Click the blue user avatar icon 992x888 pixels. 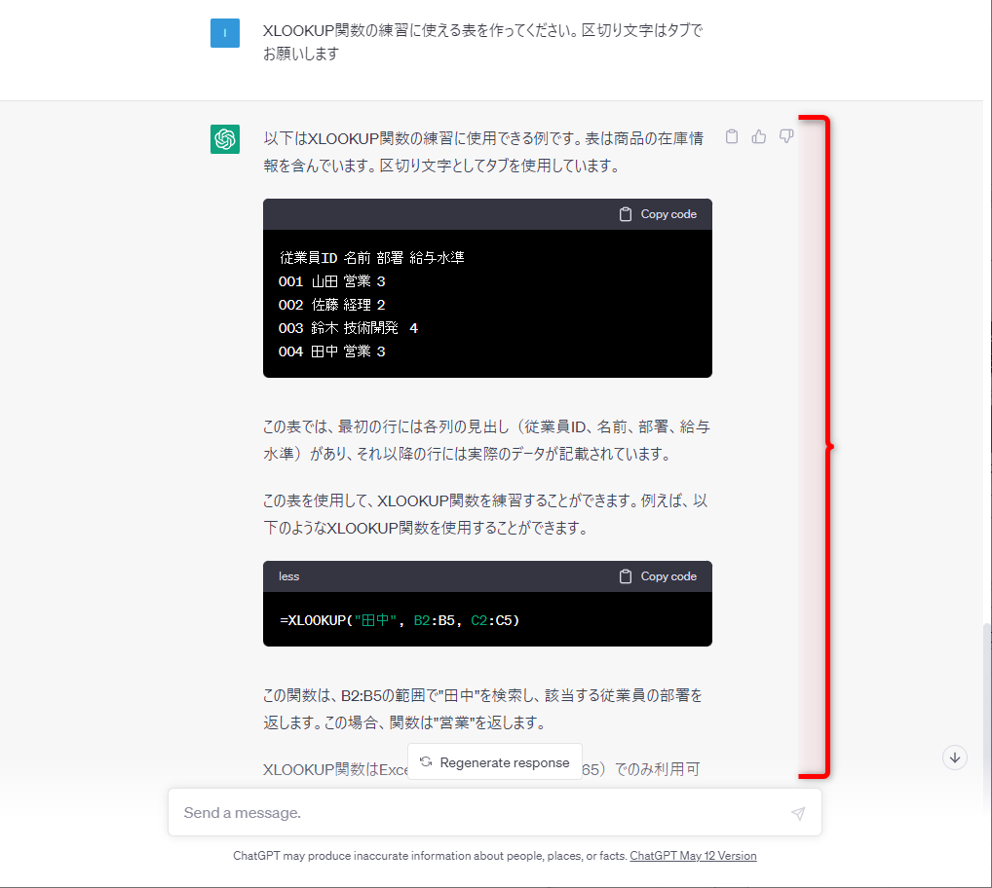[x=224, y=32]
